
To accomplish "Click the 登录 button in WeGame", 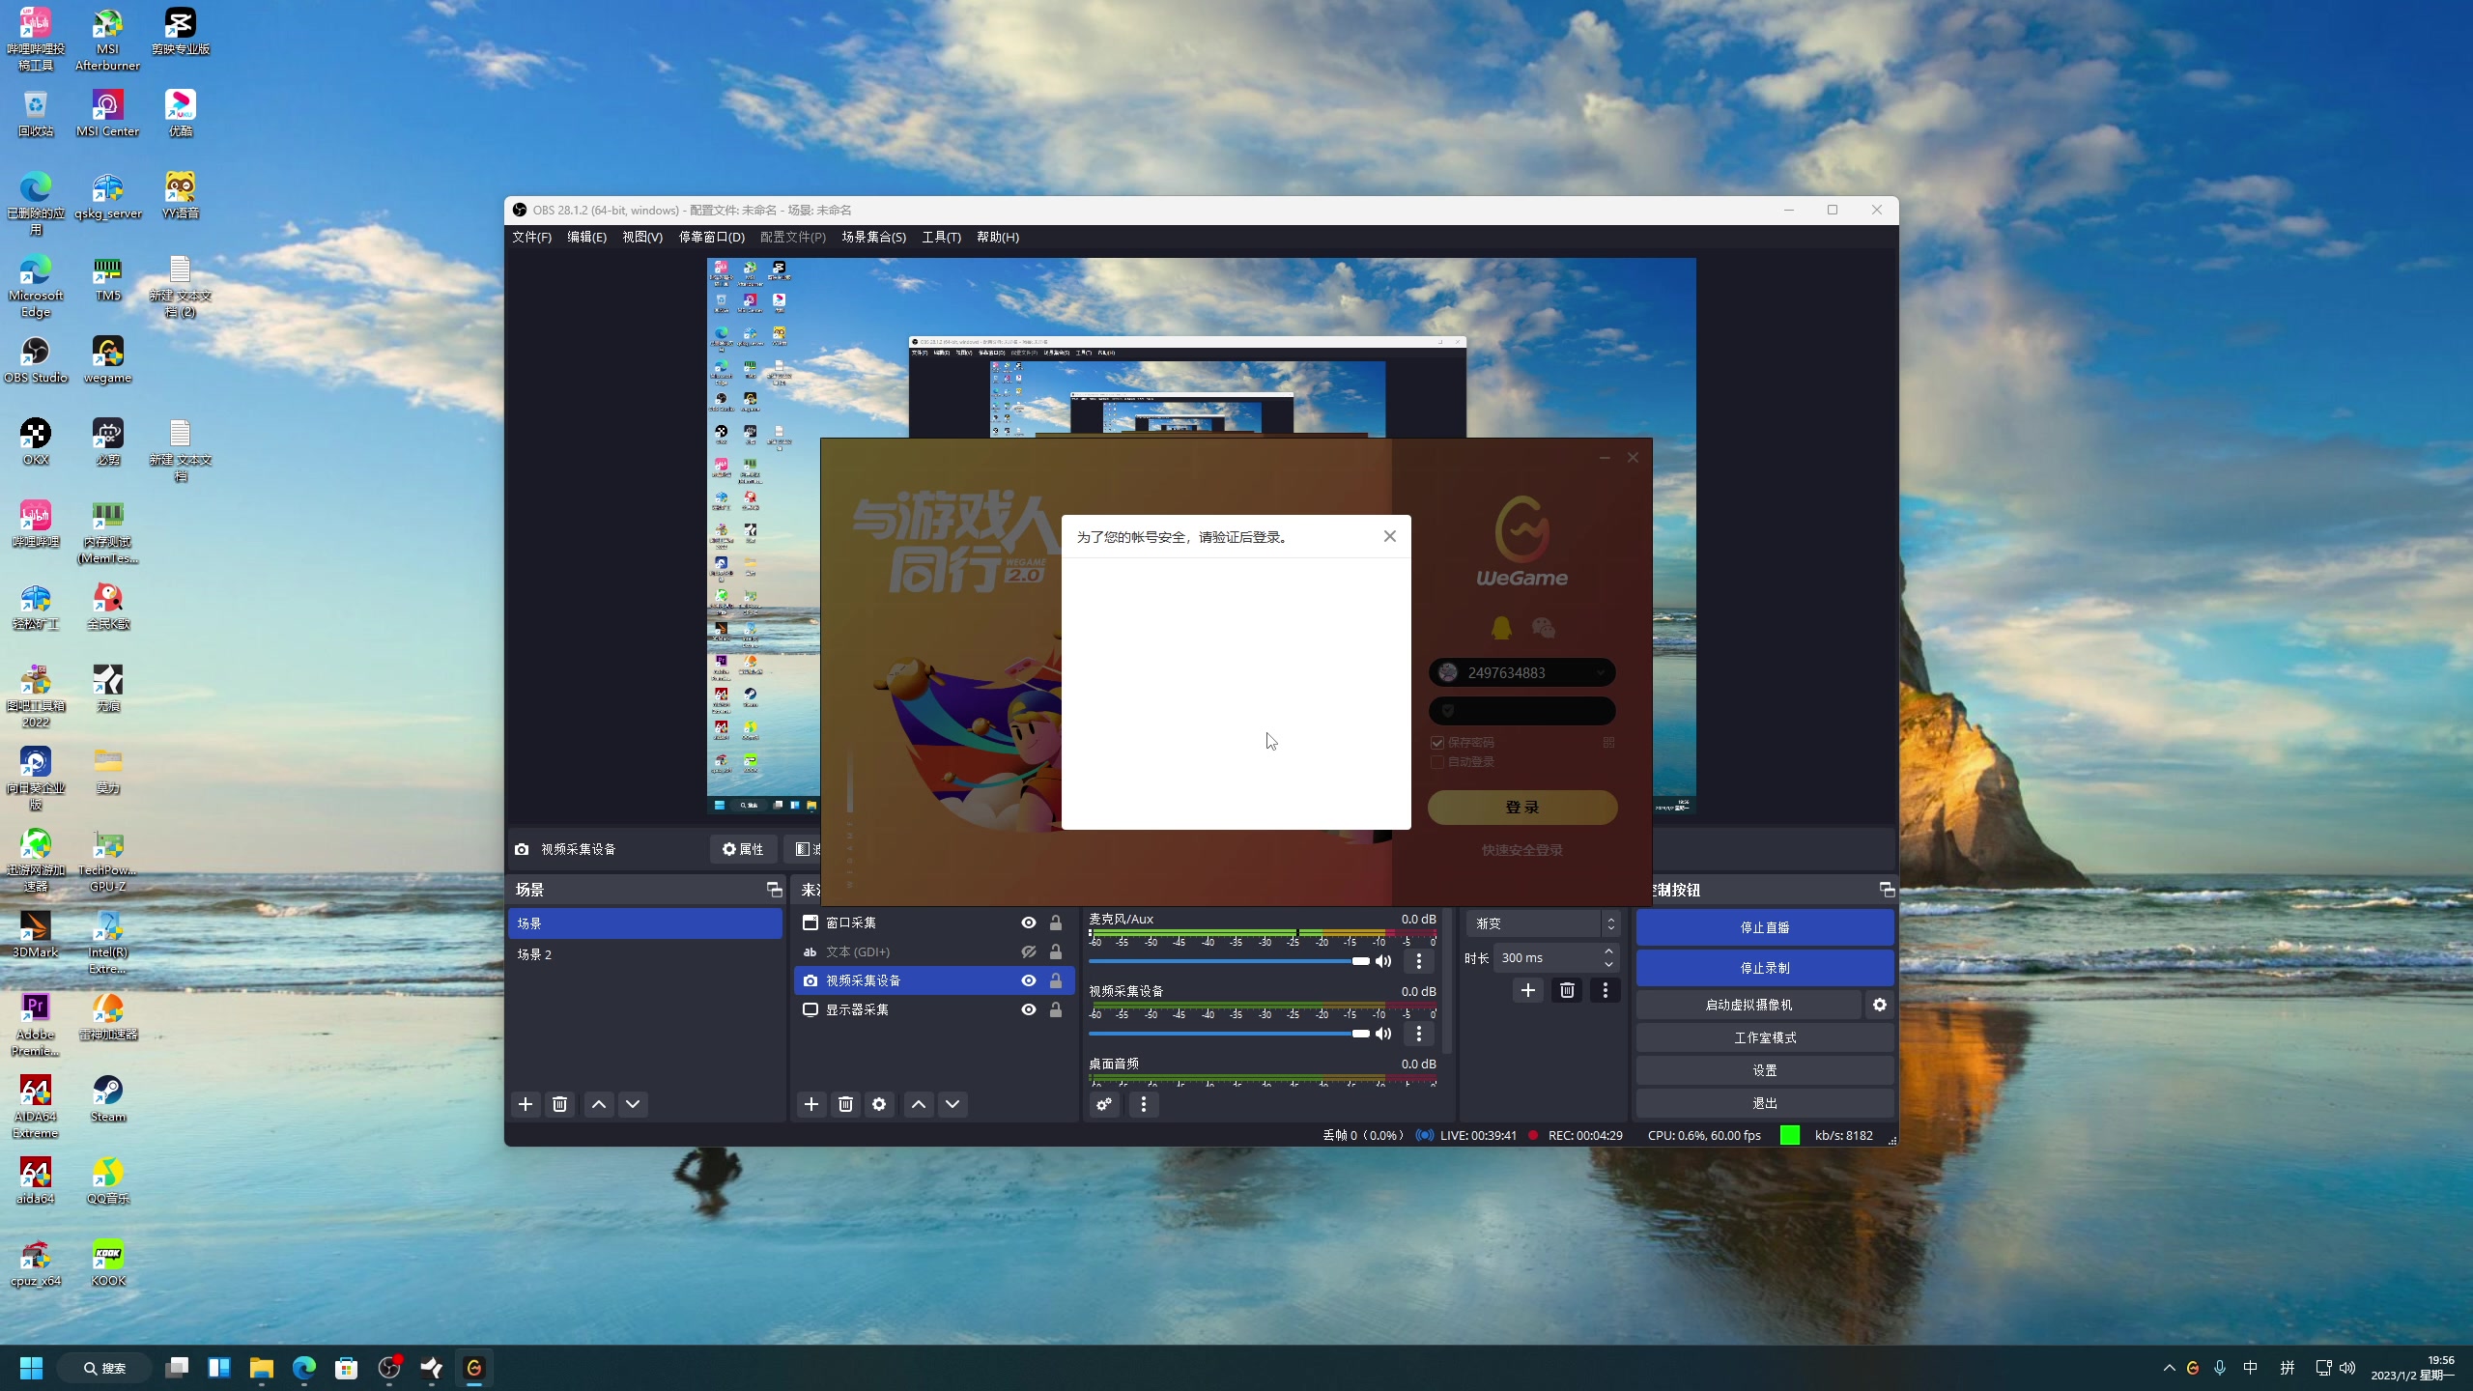I will pos(1522,808).
